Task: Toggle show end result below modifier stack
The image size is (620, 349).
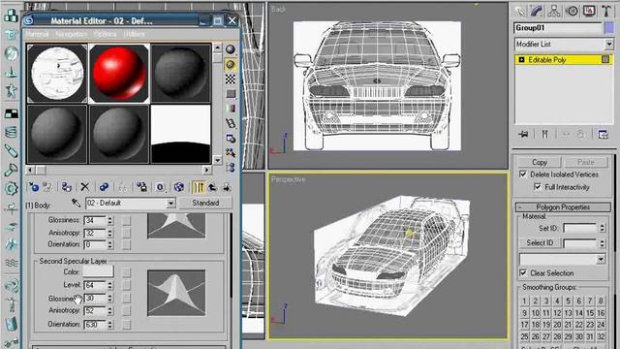Action: click(544, 135)
